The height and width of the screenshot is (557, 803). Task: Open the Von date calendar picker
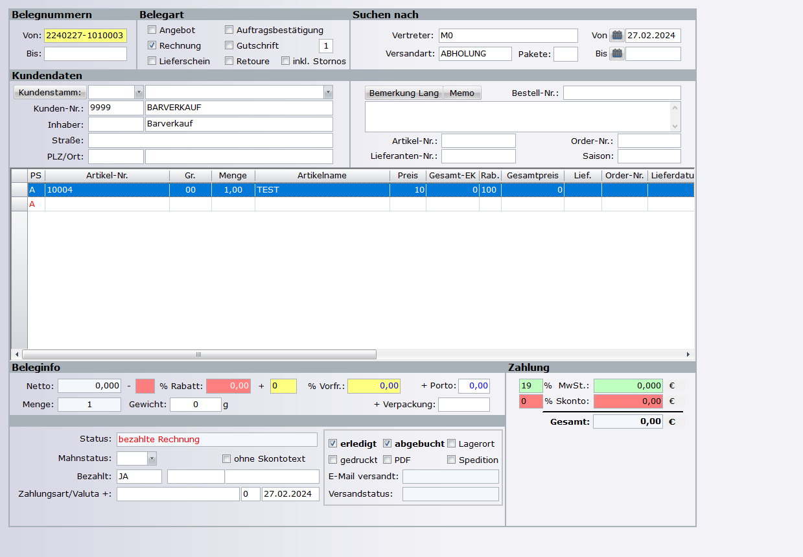[617, 35]
